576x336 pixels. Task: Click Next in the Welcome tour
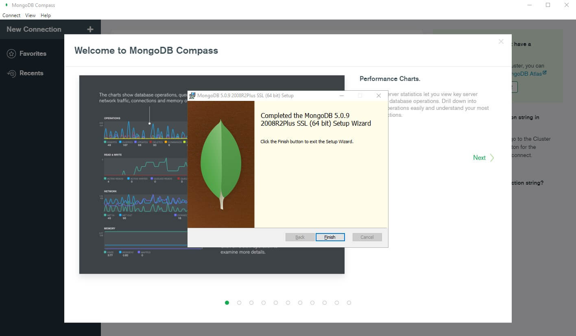[x=479, y=158]
